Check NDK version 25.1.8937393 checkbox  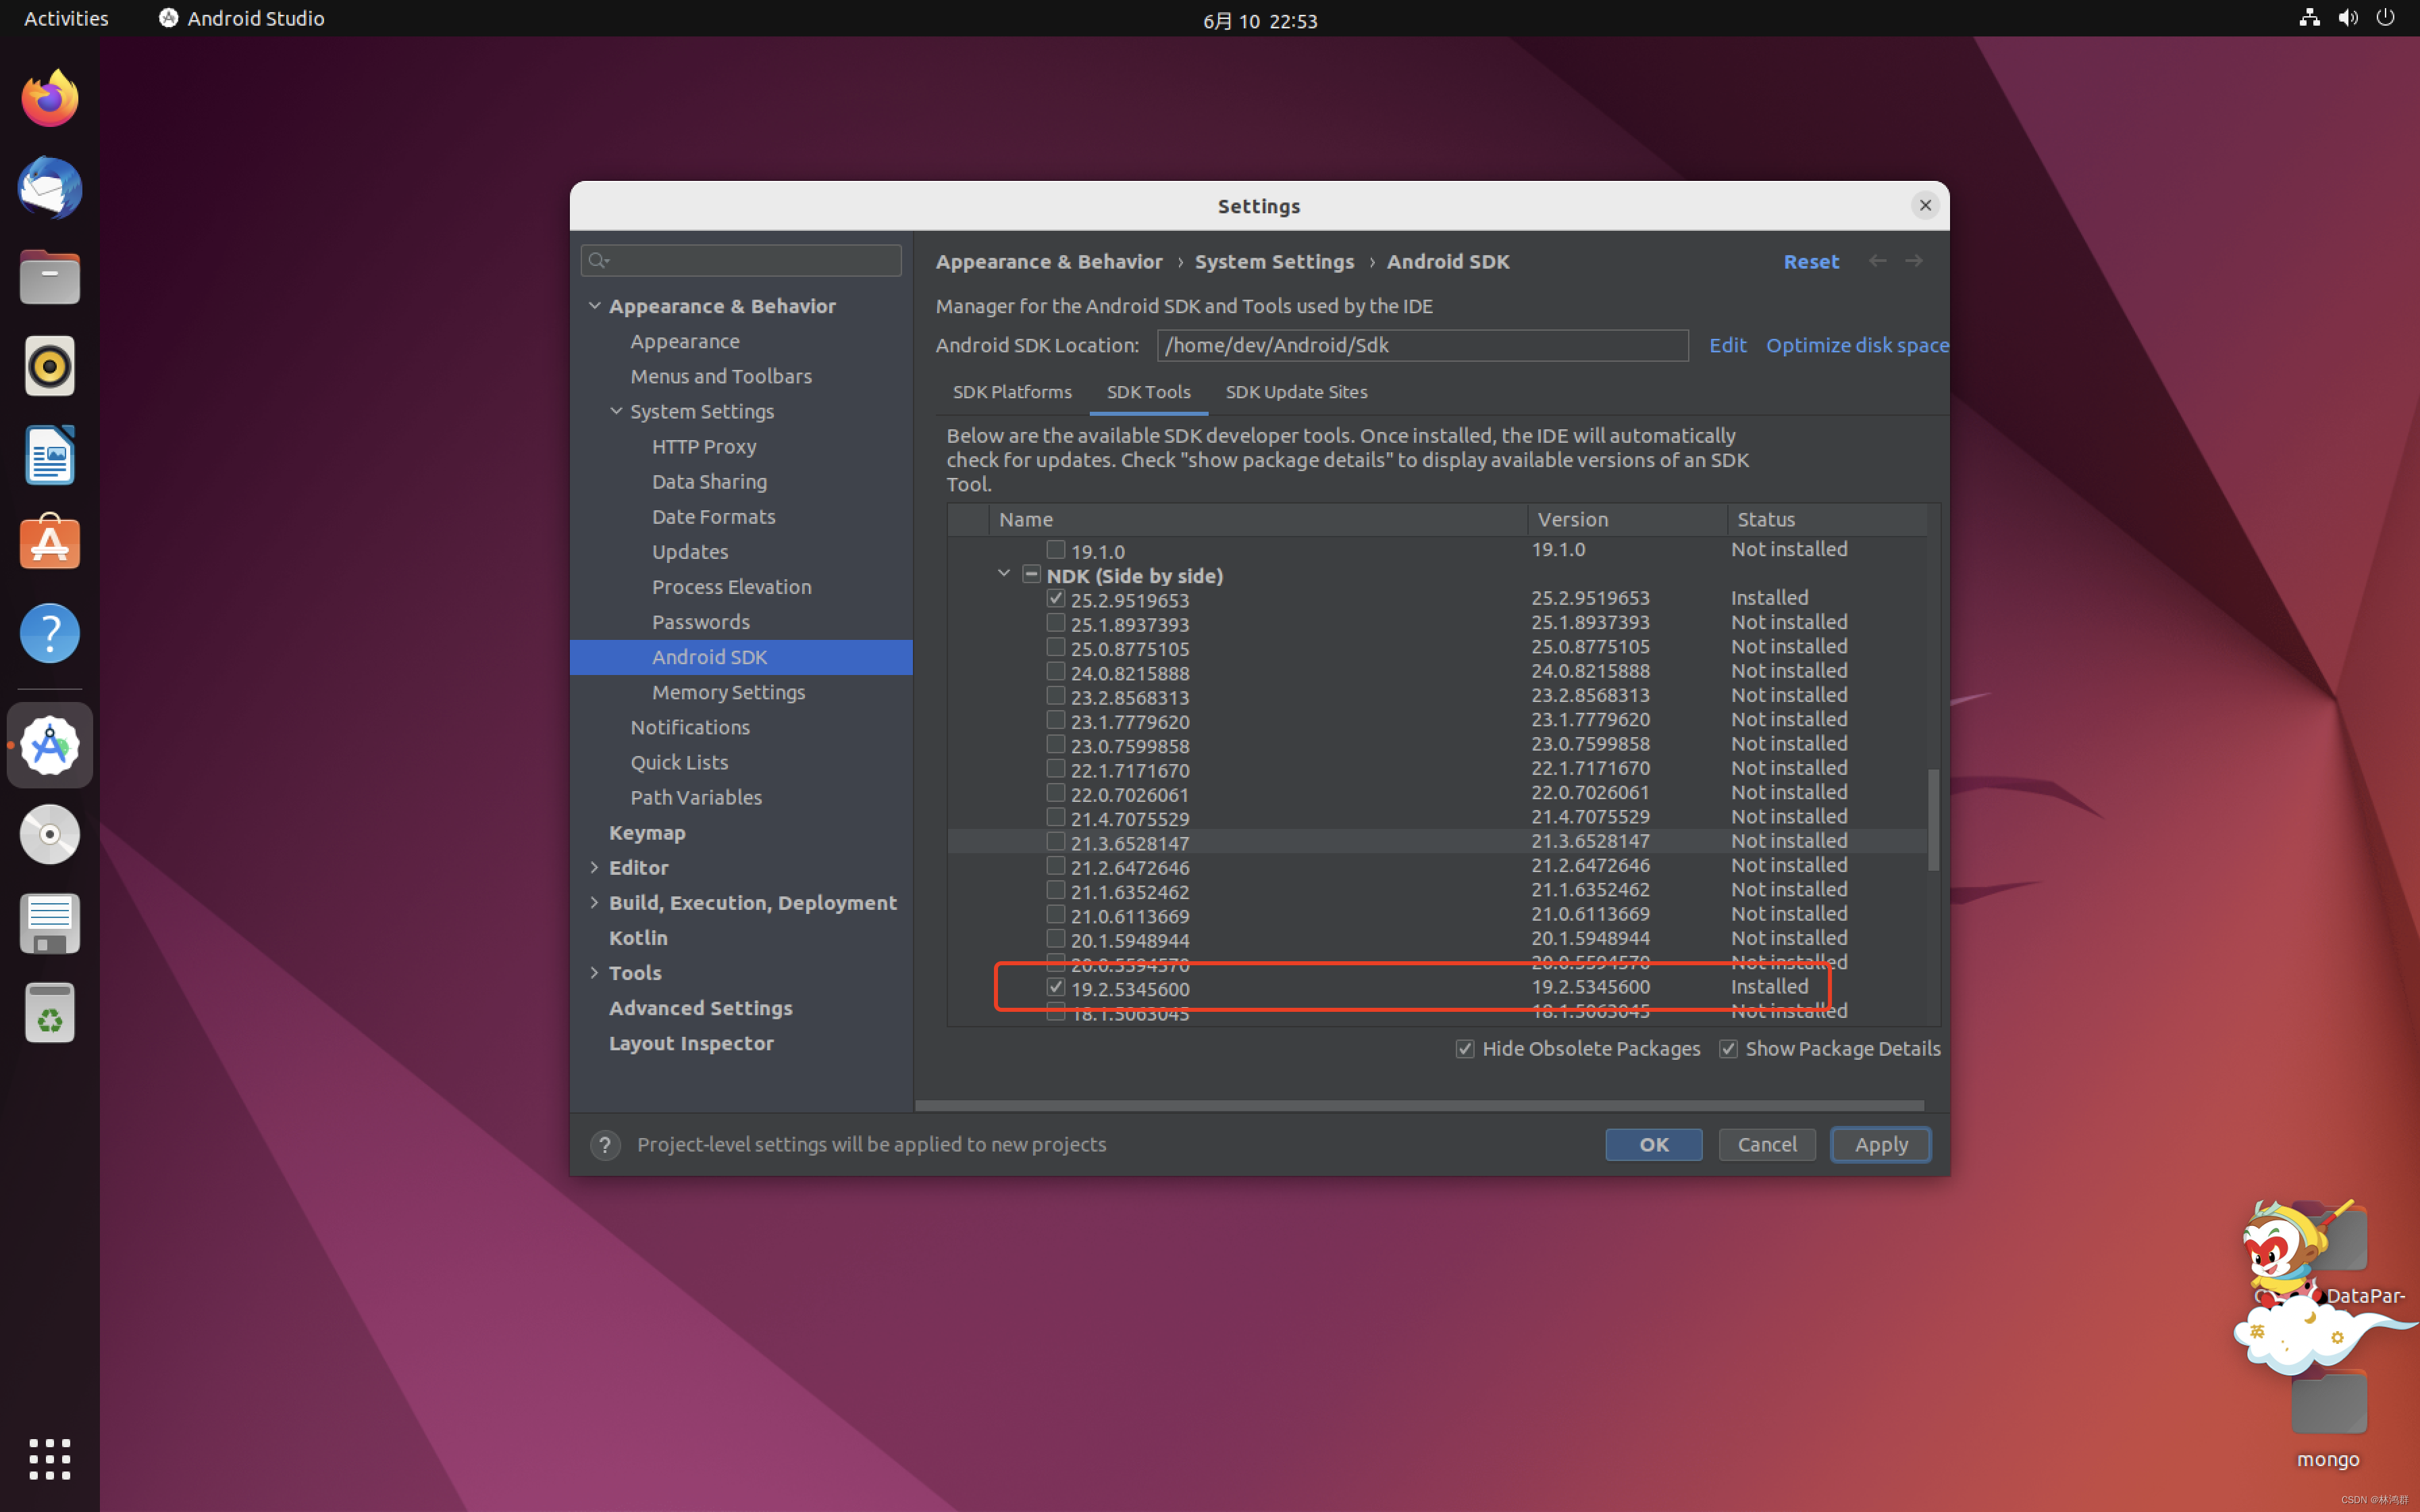point(1055,623)
